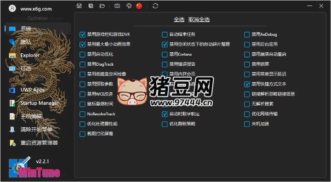Check 优化处理器性能 option
This screenshot has height=182, width=331.
tap(82, 124)
